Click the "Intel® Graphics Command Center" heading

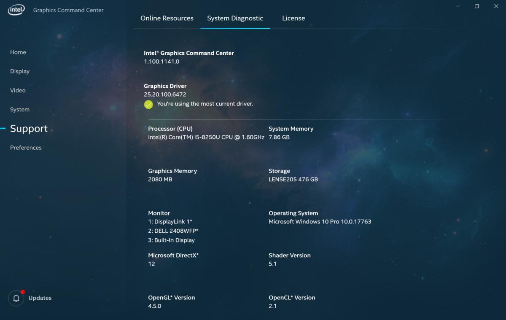coord(189,53)
